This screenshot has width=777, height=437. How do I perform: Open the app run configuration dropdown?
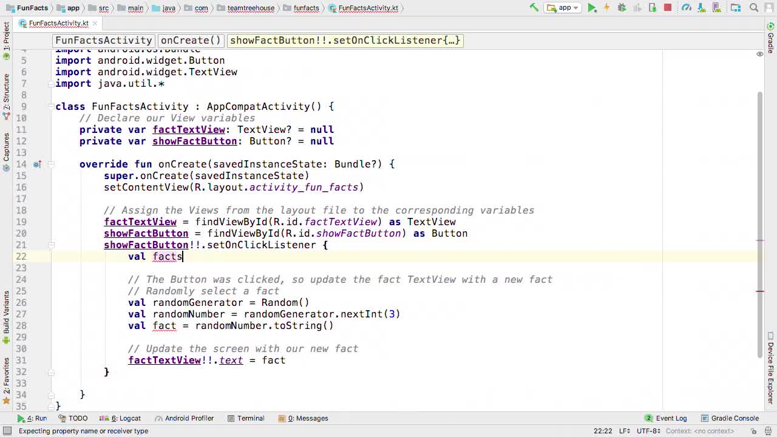[x=565, y=8]
